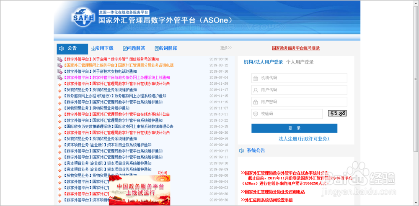419x206 pixels.
Task: Click the document icon beside 名词解释
Action: pos(157,48)
